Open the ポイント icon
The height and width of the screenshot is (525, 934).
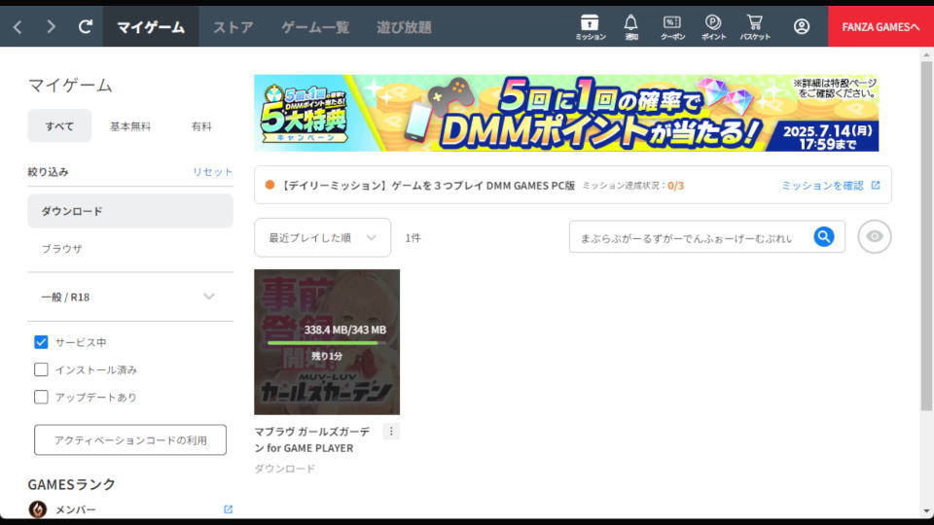pos(713,27)
